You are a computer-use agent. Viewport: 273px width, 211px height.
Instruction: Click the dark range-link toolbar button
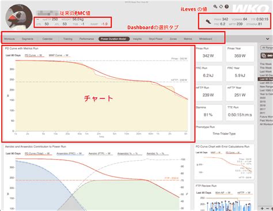point(267,56)
